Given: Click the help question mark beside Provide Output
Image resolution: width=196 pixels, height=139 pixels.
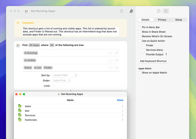Looking at the screenshot, I should click(x=166, y=54).
